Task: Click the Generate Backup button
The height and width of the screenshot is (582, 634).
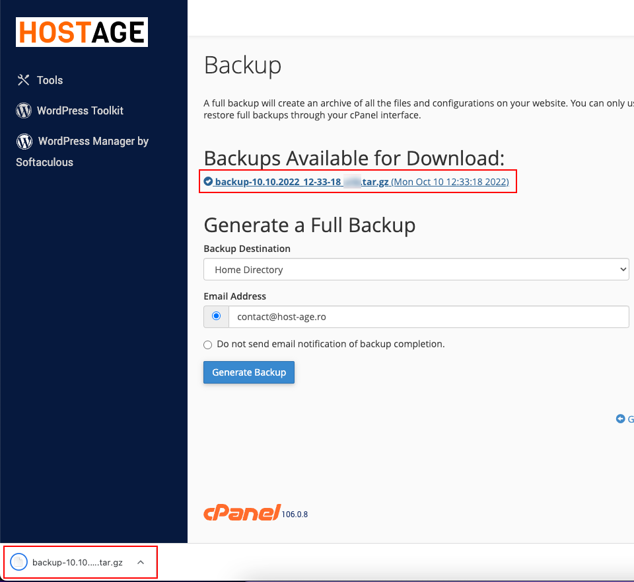Action: pyautogui.click(x=249, y=372)
